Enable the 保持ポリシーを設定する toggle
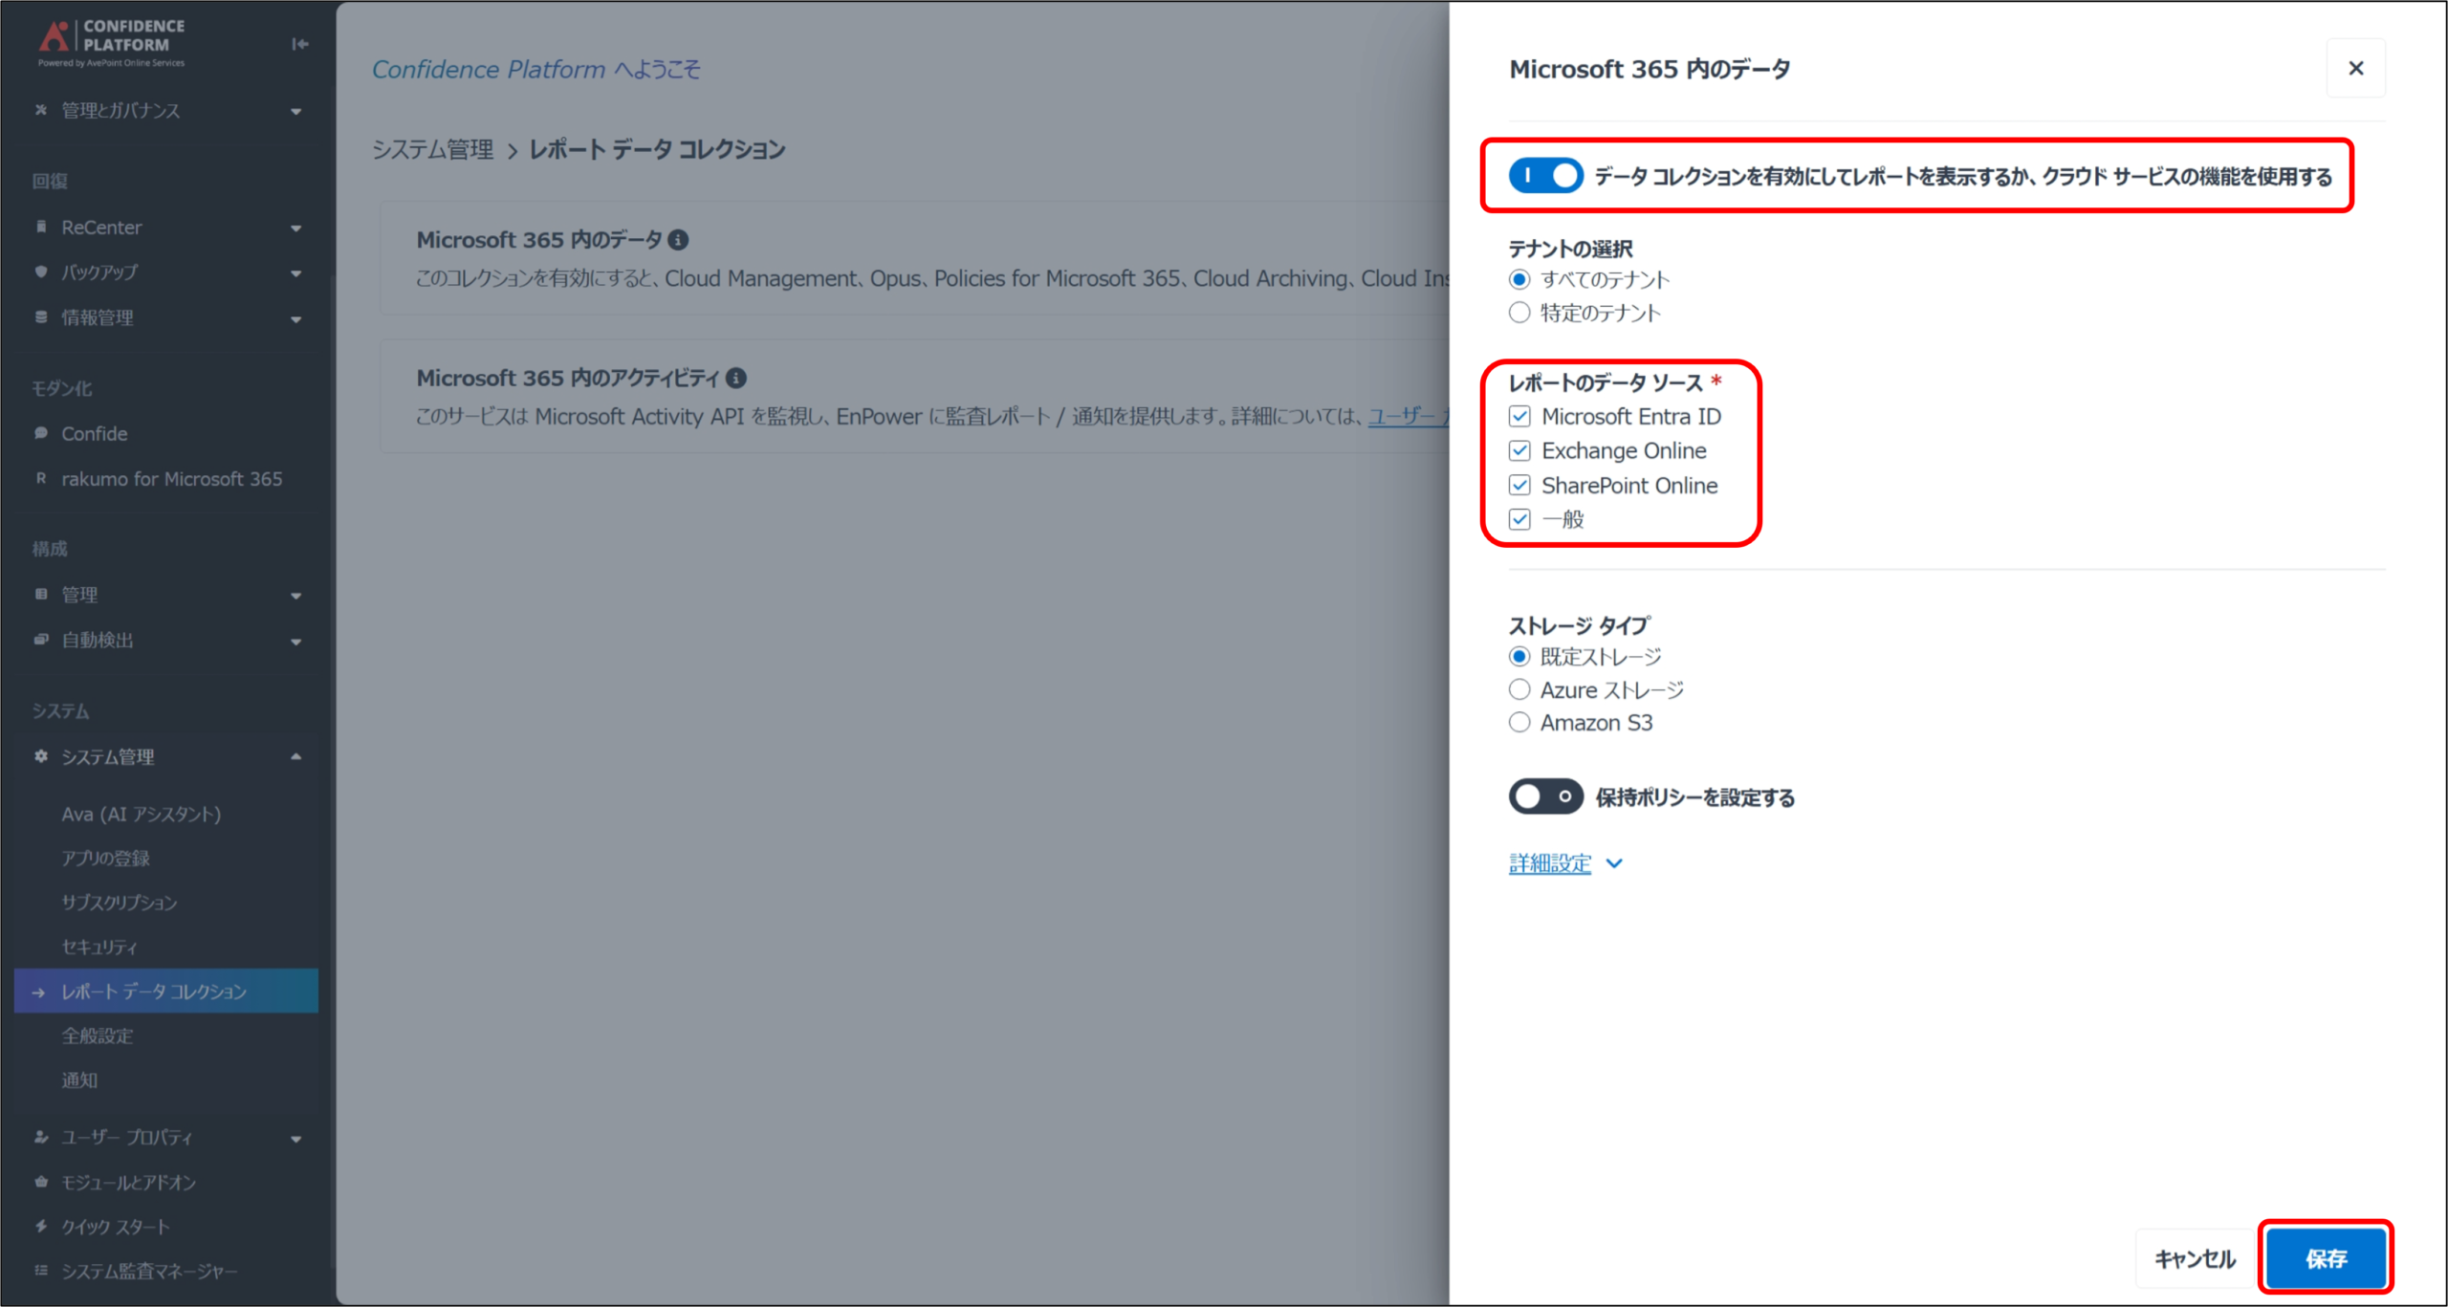Screen dimensions: 2448x1307 [x=1545, y=796]
